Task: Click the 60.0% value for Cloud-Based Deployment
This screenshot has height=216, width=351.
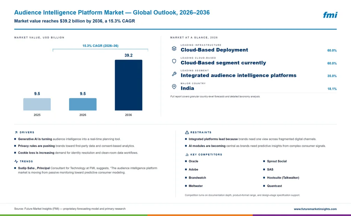Action: pos(332,51)
